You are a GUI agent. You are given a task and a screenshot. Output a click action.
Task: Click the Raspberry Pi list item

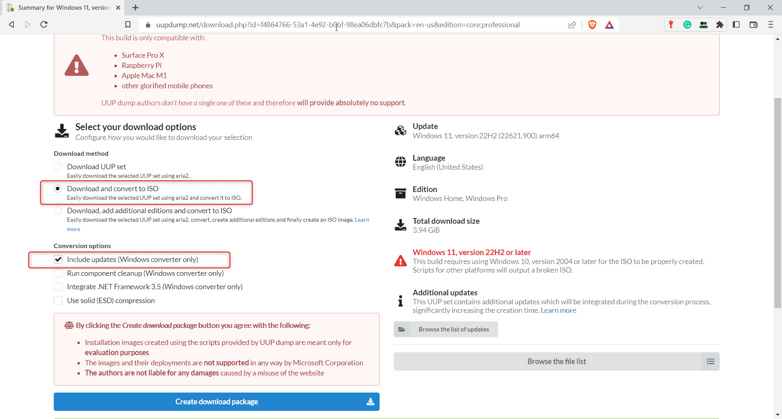tap(141, 65)
